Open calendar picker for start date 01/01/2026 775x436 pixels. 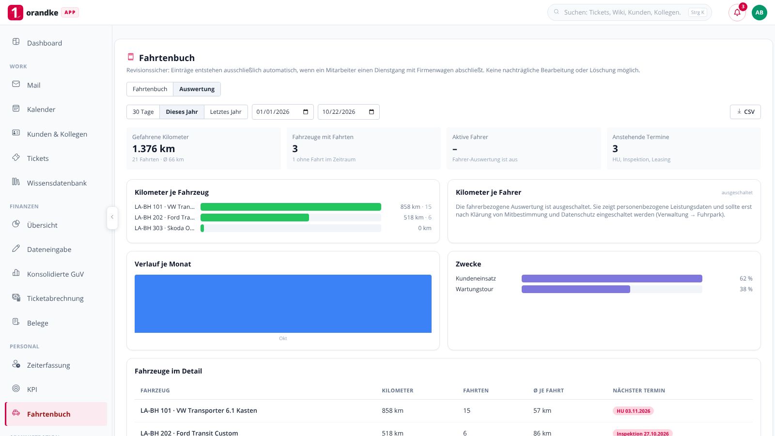(x=306, y=112)
